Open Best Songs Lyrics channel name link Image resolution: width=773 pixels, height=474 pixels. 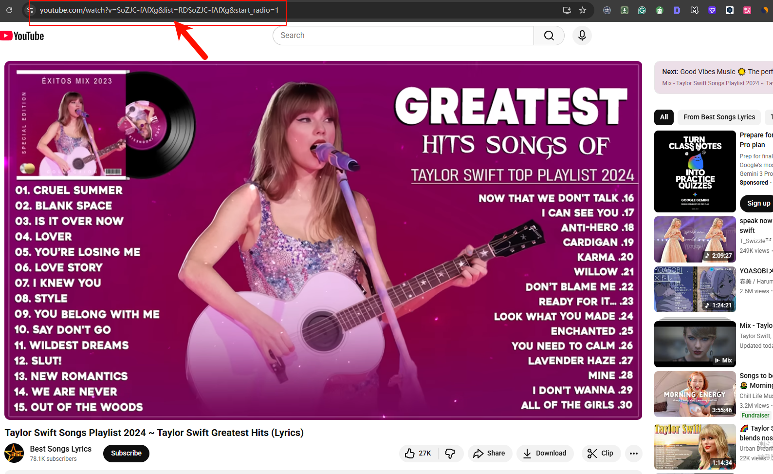pos(61,449)
